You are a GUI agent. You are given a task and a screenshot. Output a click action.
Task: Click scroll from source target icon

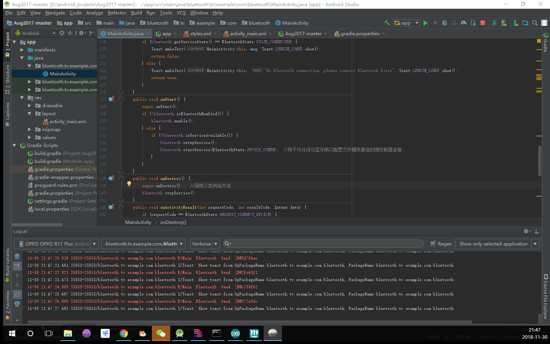tap(62, 33)
